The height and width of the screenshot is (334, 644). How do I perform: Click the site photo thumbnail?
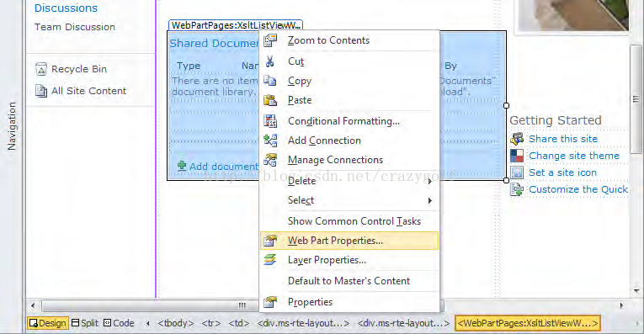573,15
